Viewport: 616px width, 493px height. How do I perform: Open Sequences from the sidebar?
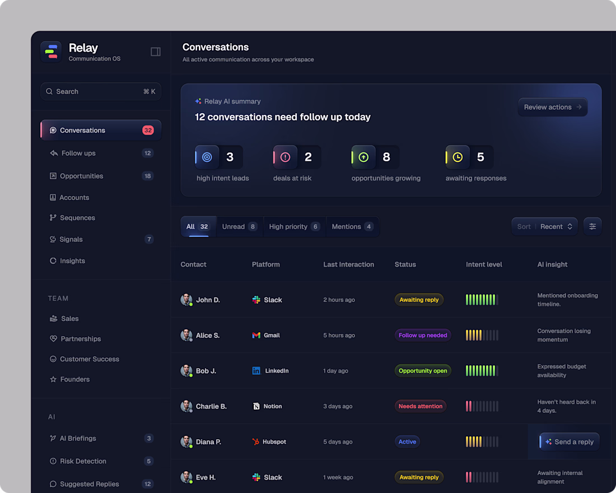101,217
